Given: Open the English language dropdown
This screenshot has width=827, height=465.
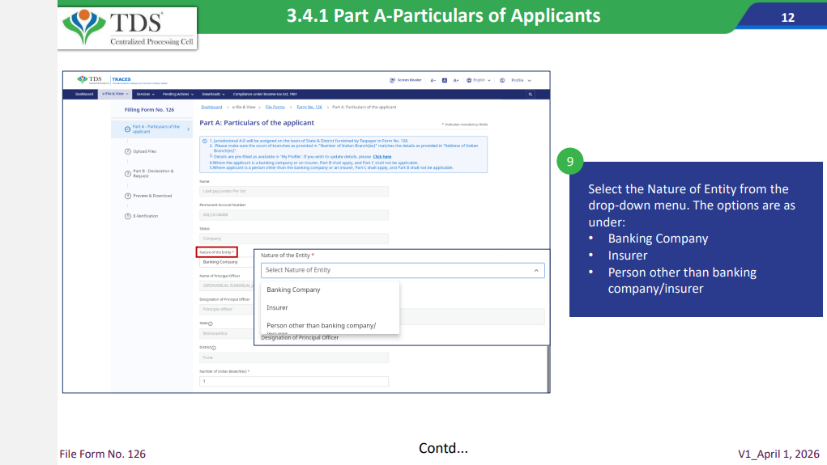Looking at the screenshot, I should click(479, 80).
